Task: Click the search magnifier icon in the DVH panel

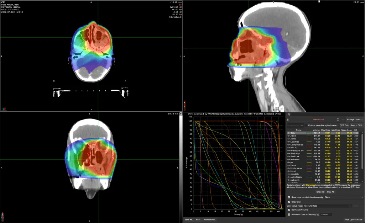Action: pos(289,115)
